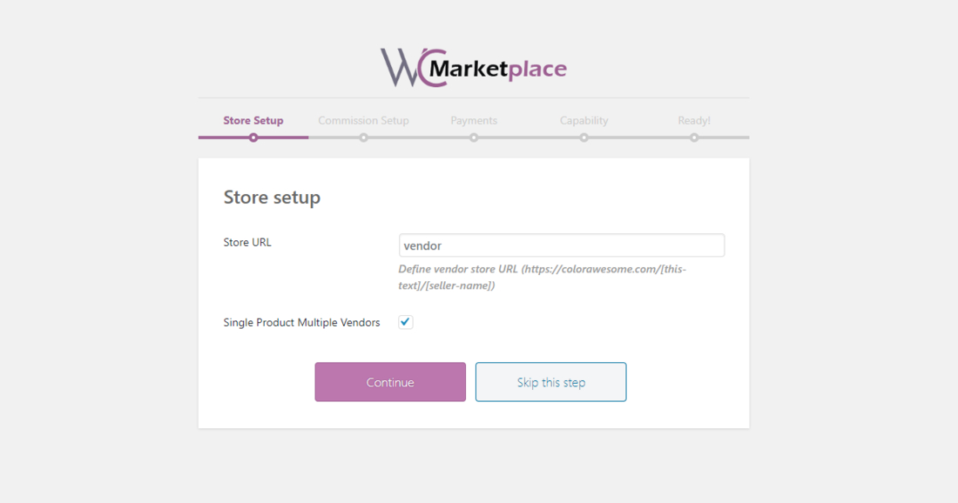Go to the Commission Setup step
Image resolution: width=958 pixels, height=503 pixels.
363,120
